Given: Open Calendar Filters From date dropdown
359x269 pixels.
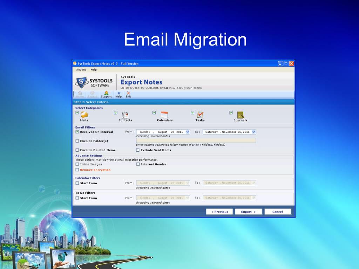Looking at the screenshot, I should pos(188,183).
